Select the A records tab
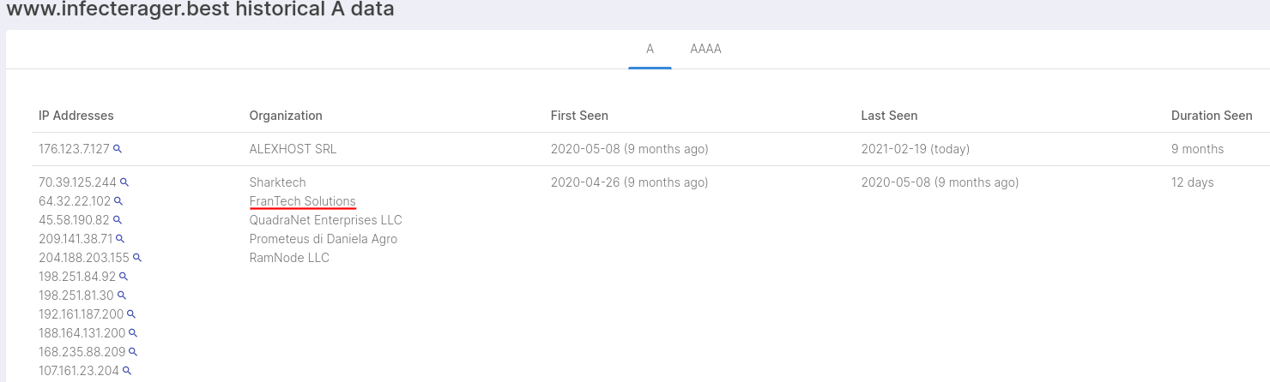 [650, 49]
